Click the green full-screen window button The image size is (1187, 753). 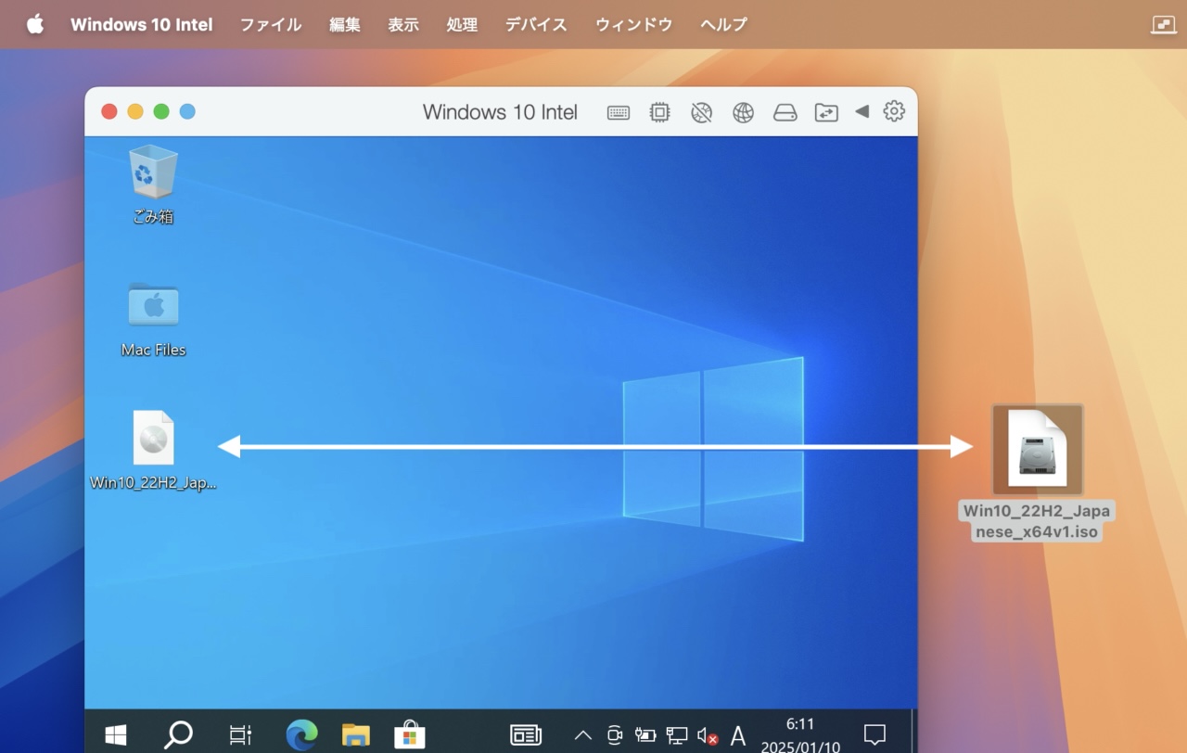(161, 111)
